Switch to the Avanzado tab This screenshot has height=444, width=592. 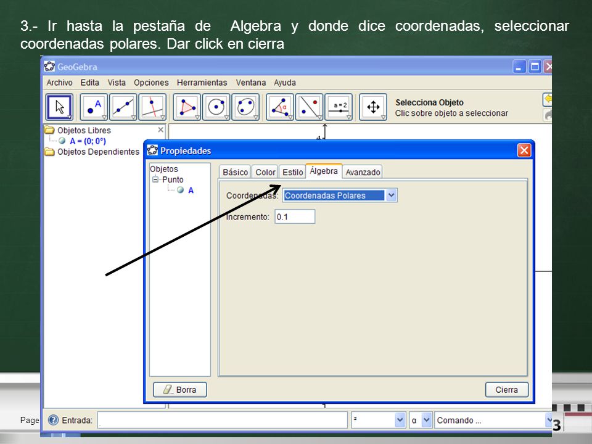pos(363,172)
